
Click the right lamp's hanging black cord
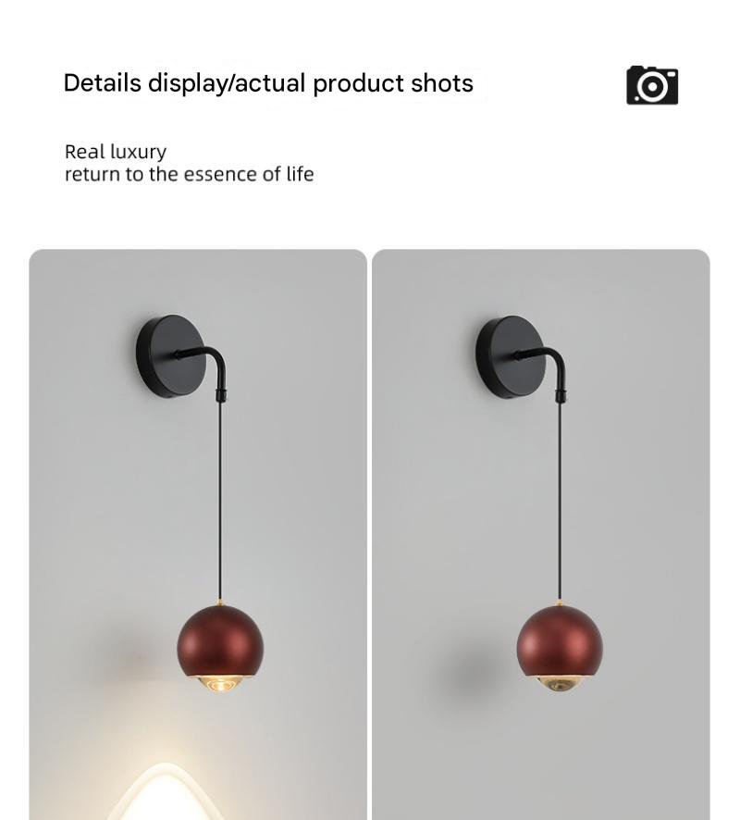[x=560, y=502]
